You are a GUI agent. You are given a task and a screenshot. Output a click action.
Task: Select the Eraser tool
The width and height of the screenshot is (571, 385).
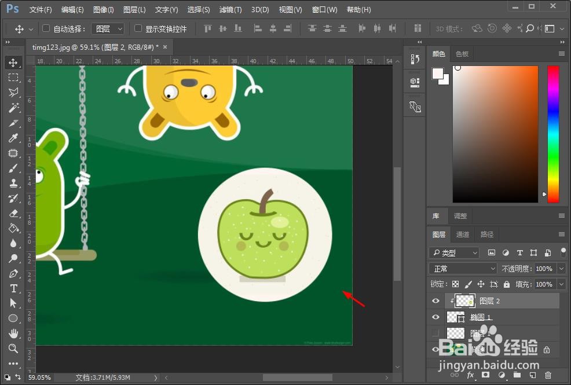13,213
